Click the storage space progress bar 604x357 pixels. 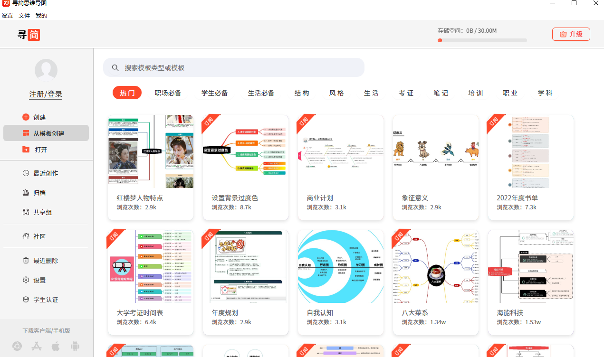482,40
